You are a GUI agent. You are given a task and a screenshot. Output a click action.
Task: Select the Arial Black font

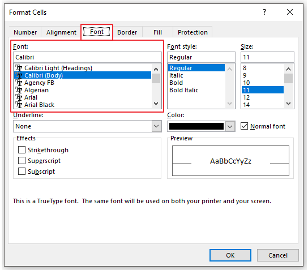[x=83, y=105]
